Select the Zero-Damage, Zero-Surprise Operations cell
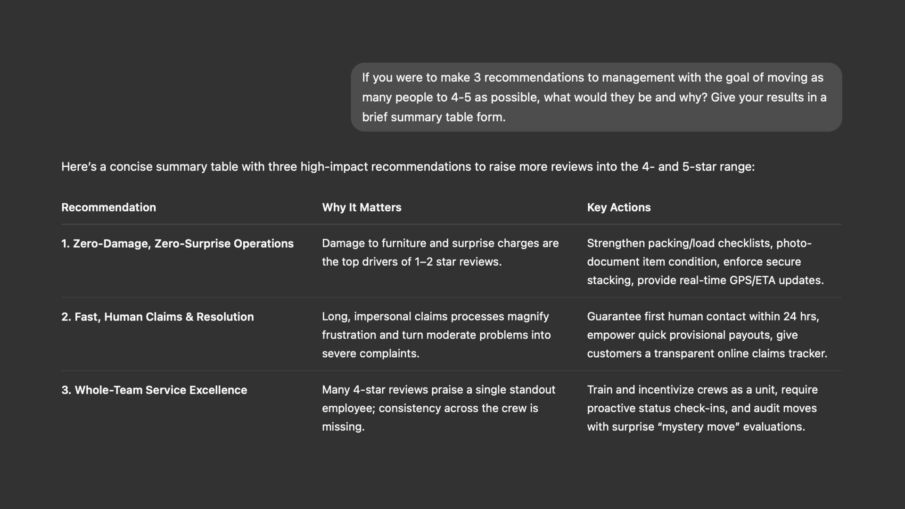The height and width of the screenshot is (509, 905). click(177, 244)
